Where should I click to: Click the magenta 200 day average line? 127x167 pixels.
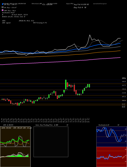click(60, 61)
